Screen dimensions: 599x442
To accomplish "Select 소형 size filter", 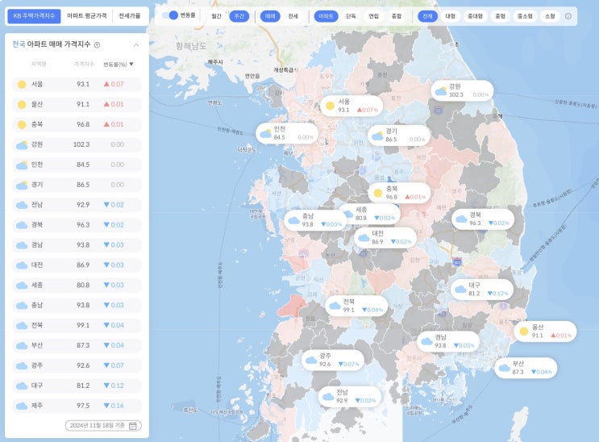I will tap(550, 16).
